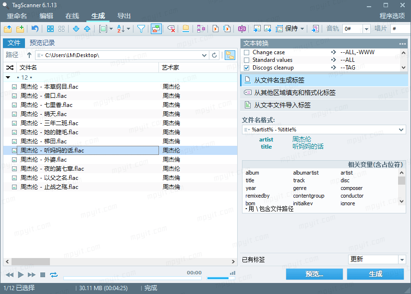Open 程序选项 program options
Screen dimensions: 411x294
[392, 16]
